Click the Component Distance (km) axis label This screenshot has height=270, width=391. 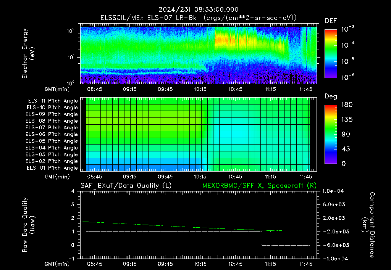coord(368,225)
